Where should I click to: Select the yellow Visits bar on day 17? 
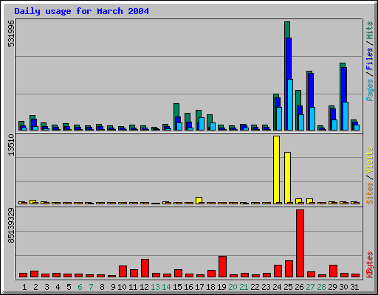point(199,201)
